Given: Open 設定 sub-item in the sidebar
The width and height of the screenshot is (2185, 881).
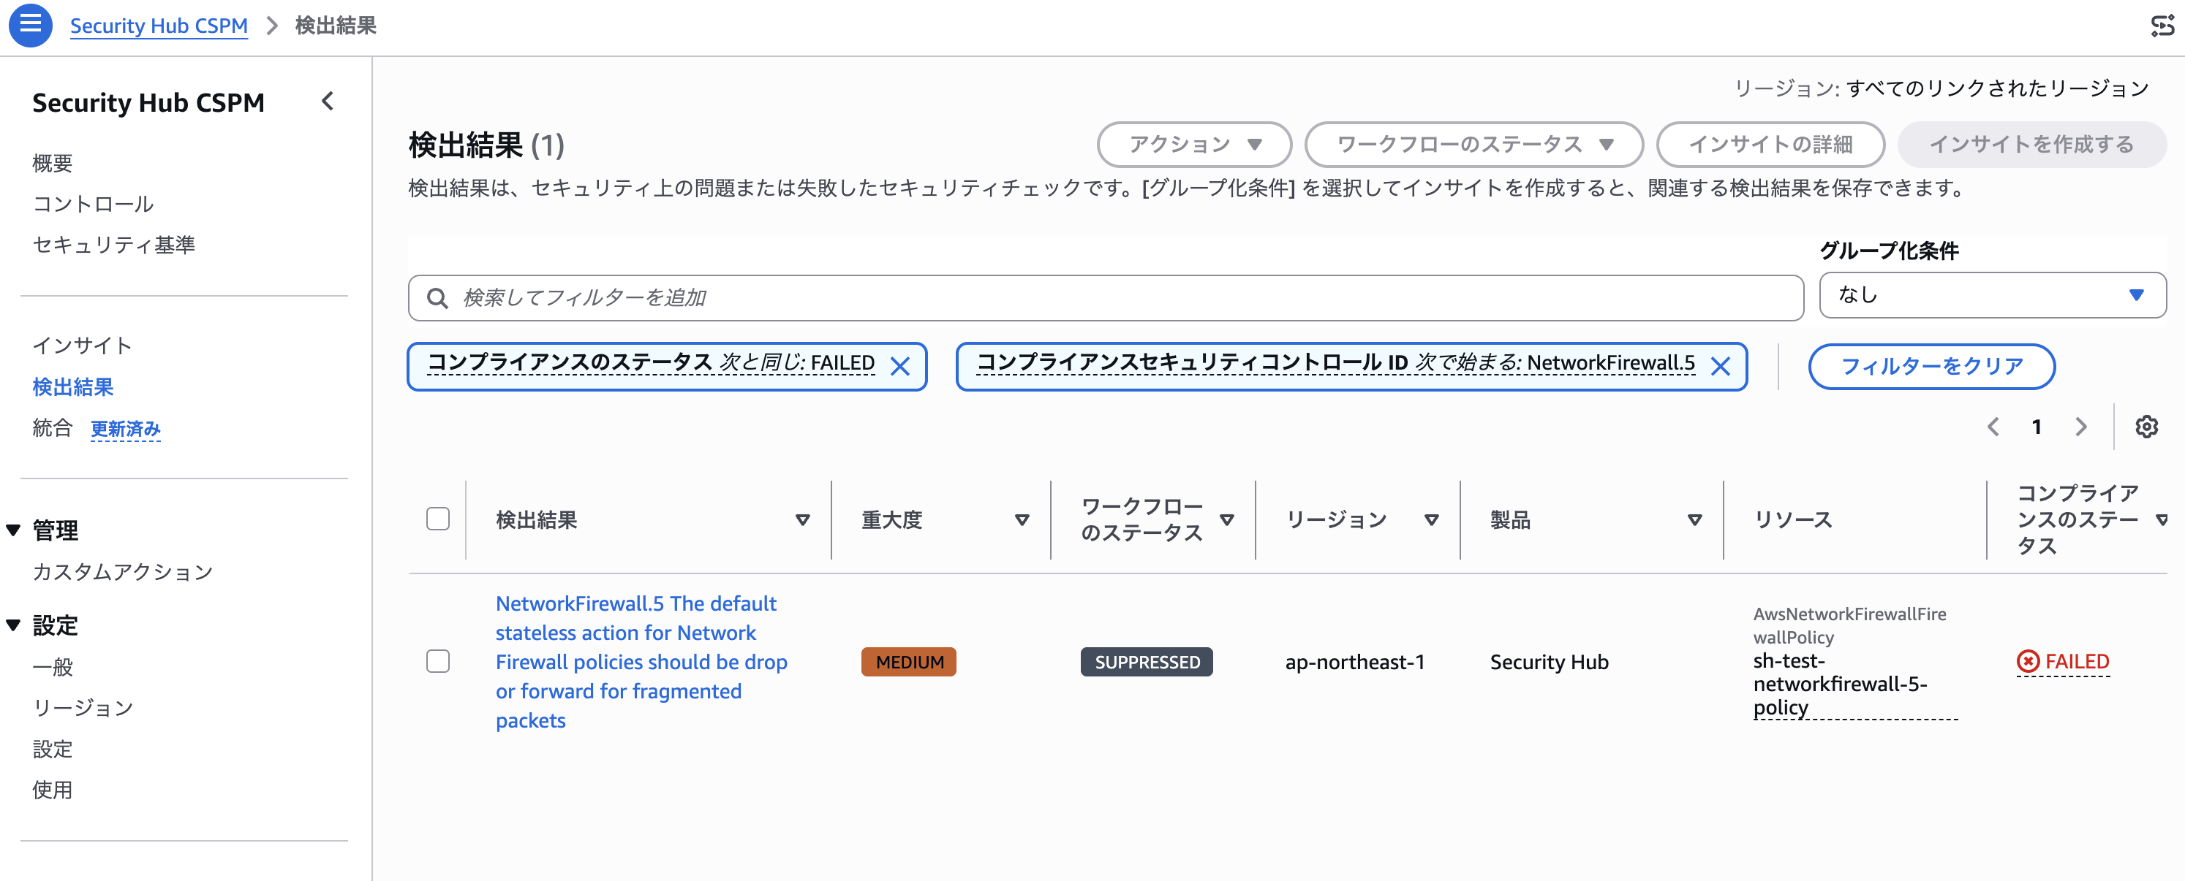Looking at the screenshot, I should pos(53,749).
